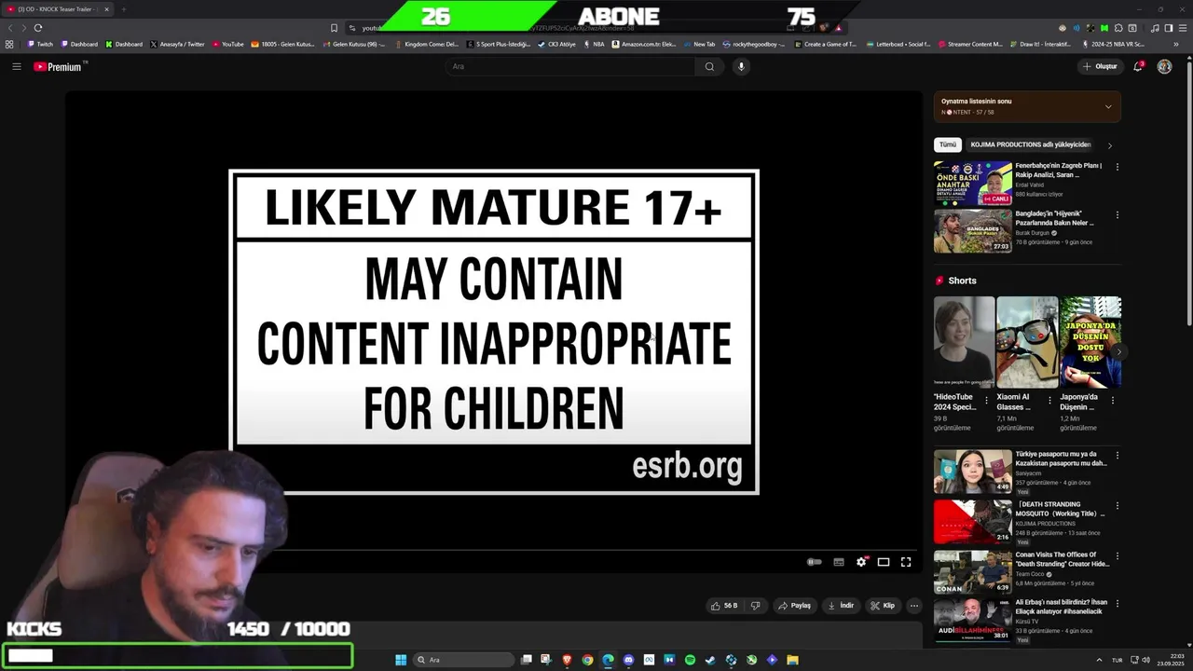Open the YouTube account avatar menu
This screenshot has height=671, width=1193.
(1164, 66)
